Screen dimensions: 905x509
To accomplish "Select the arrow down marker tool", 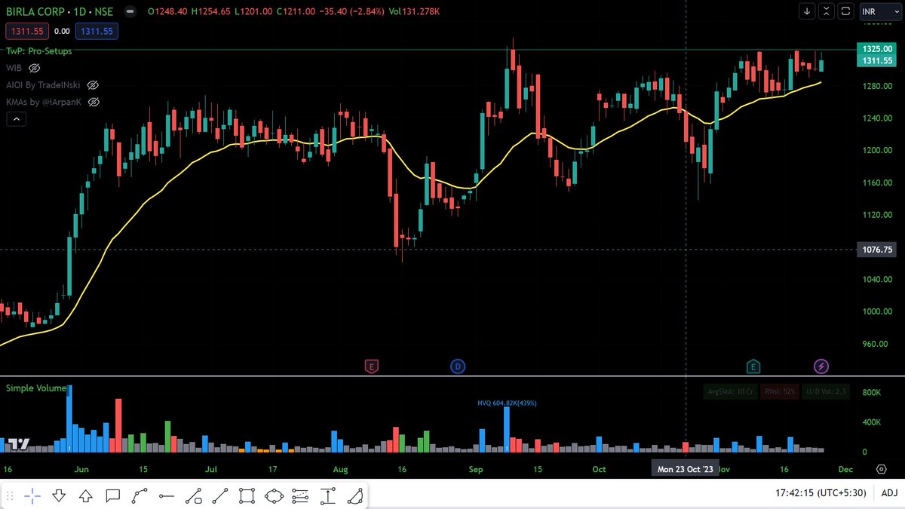I will (59, 495).
